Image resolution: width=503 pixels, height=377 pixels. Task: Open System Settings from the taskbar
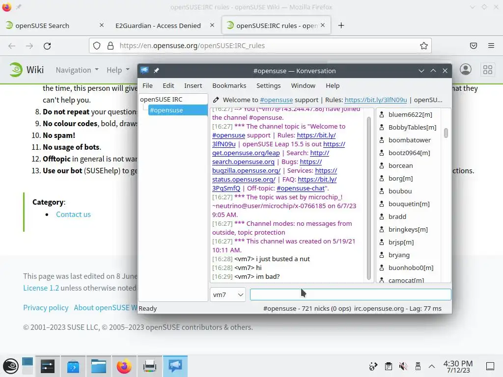pyautogui.click(x=48, y=366)
